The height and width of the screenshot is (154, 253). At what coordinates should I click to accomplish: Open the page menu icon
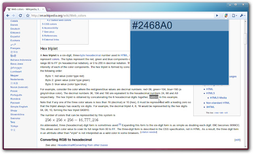234,15
